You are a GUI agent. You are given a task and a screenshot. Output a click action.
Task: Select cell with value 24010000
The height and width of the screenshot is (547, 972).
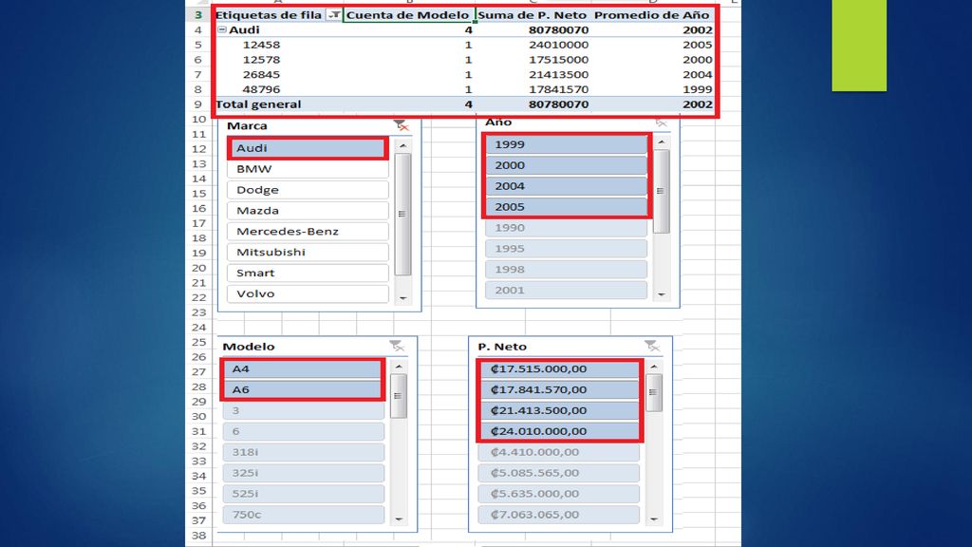pos(558,45)
